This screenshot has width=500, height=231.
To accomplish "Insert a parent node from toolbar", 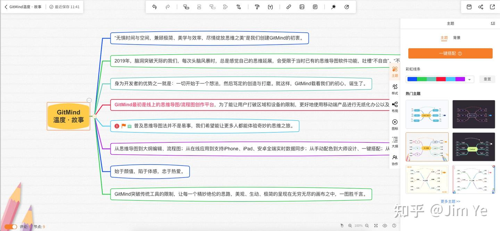I will (212, 7).
